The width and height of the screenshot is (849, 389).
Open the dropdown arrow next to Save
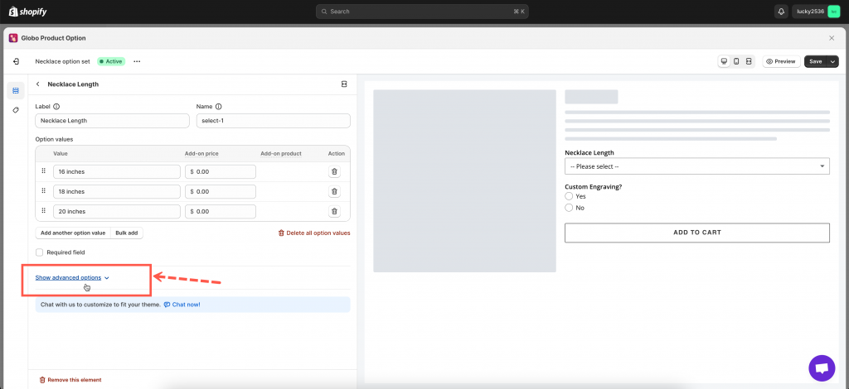(x=832, y=61)
